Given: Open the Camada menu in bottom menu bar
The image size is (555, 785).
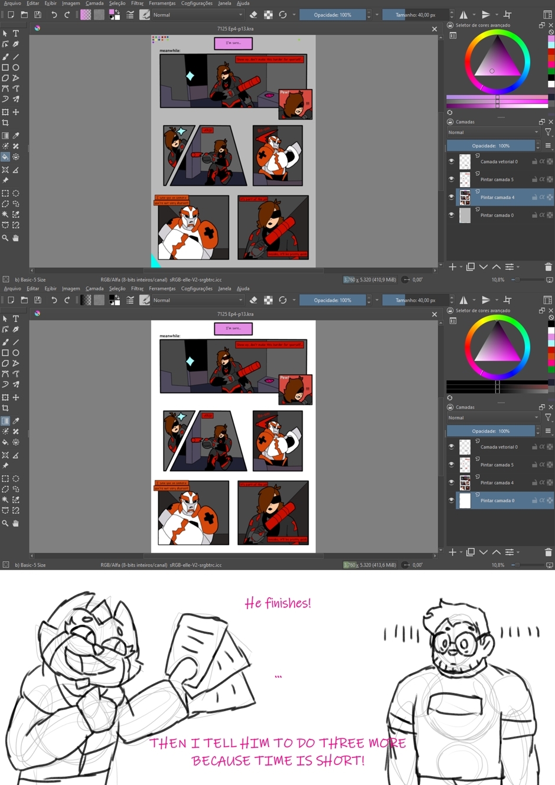Looking at the screenshot, I should click(x=94, y=289).
